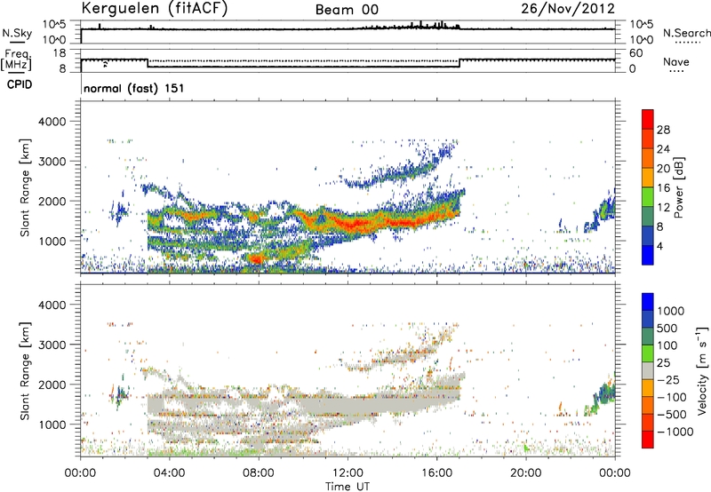This screenshot has height=492, width=711.
Task: Click the "04:00" time tick label
Action: pos(169,473)
